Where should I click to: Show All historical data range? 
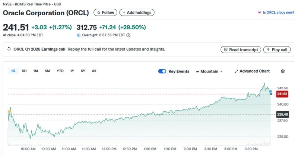(94, 71)
